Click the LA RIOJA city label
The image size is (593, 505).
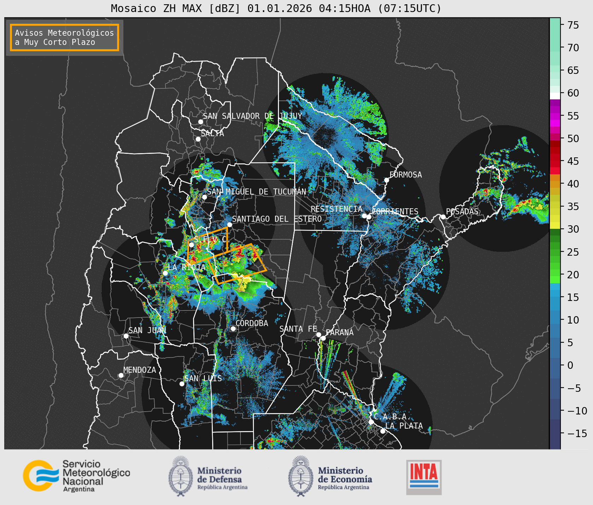tap(186, 267)
